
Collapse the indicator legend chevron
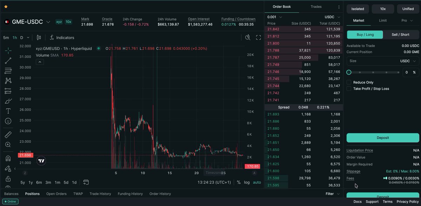click(x=40, y=62)
